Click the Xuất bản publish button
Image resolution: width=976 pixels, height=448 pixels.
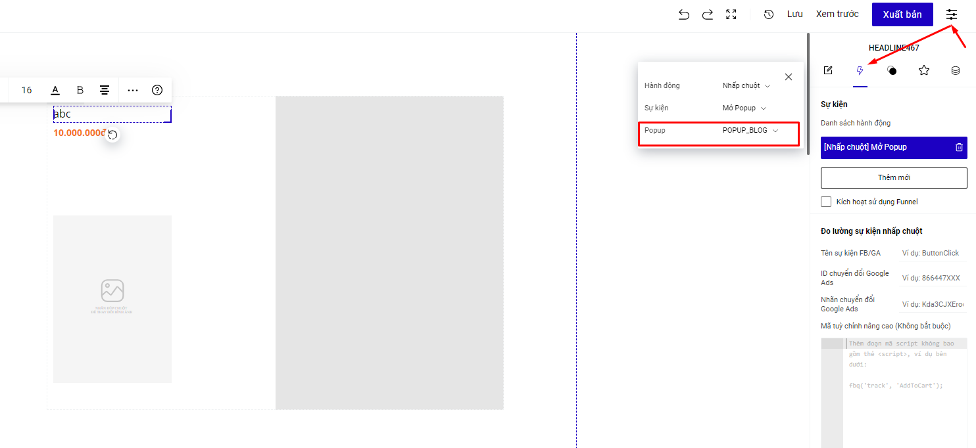pos(902,14)
